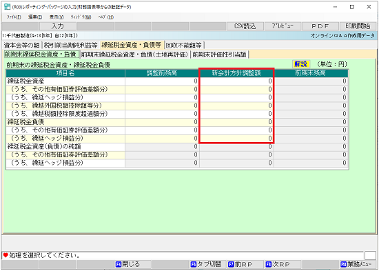Click the application icon in the title bar
This screenshot has height=271, width=379.
(x=7, y=7)
